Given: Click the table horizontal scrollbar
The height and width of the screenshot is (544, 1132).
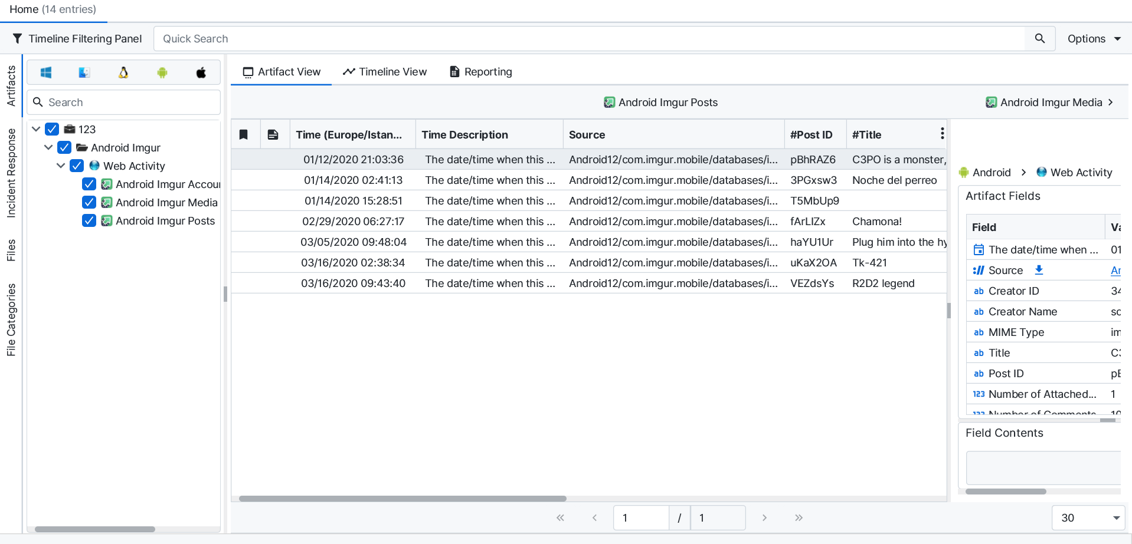Looking at the screenshot, I should click(x=403, y=499).
